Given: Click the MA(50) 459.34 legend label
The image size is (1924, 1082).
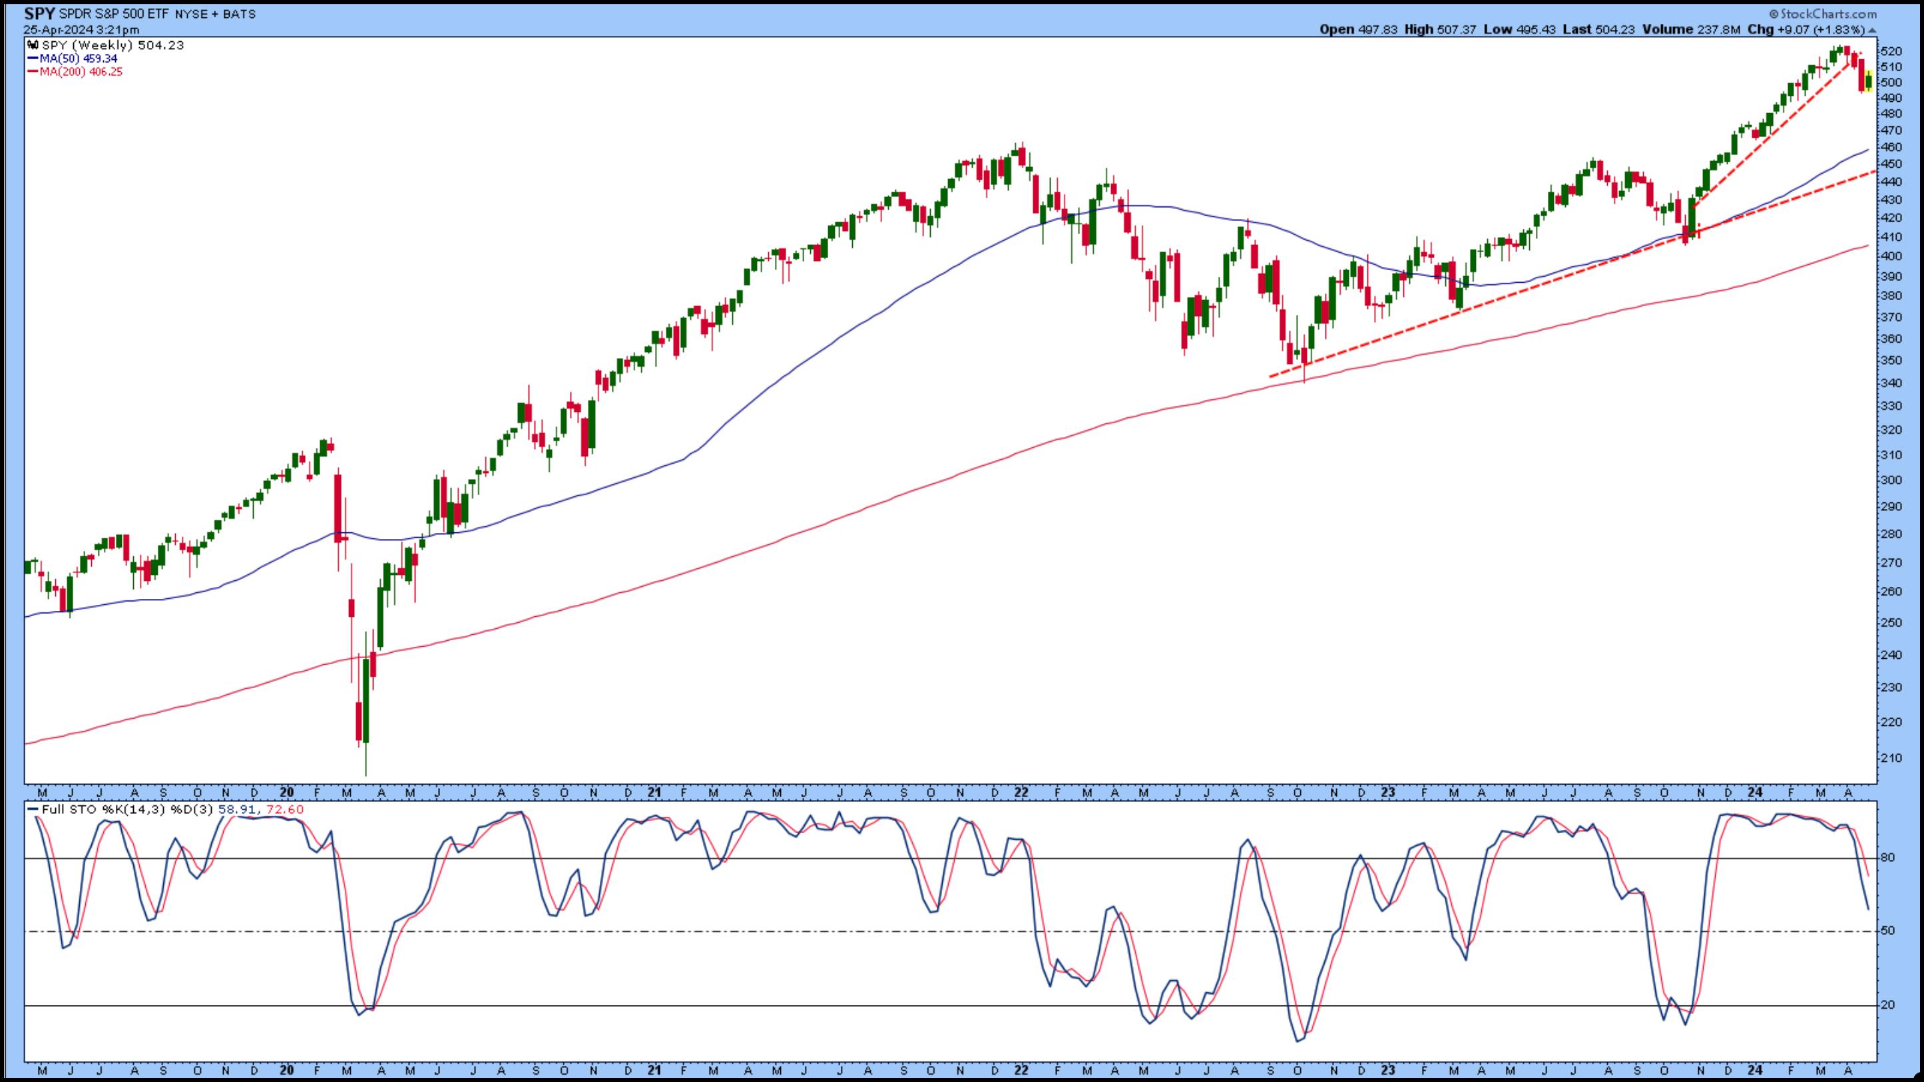Looking at the screenshot, I should pyautogui.click(x=79, y=59).
